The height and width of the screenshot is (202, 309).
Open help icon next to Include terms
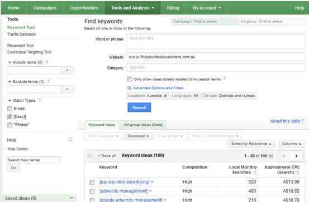47,62
